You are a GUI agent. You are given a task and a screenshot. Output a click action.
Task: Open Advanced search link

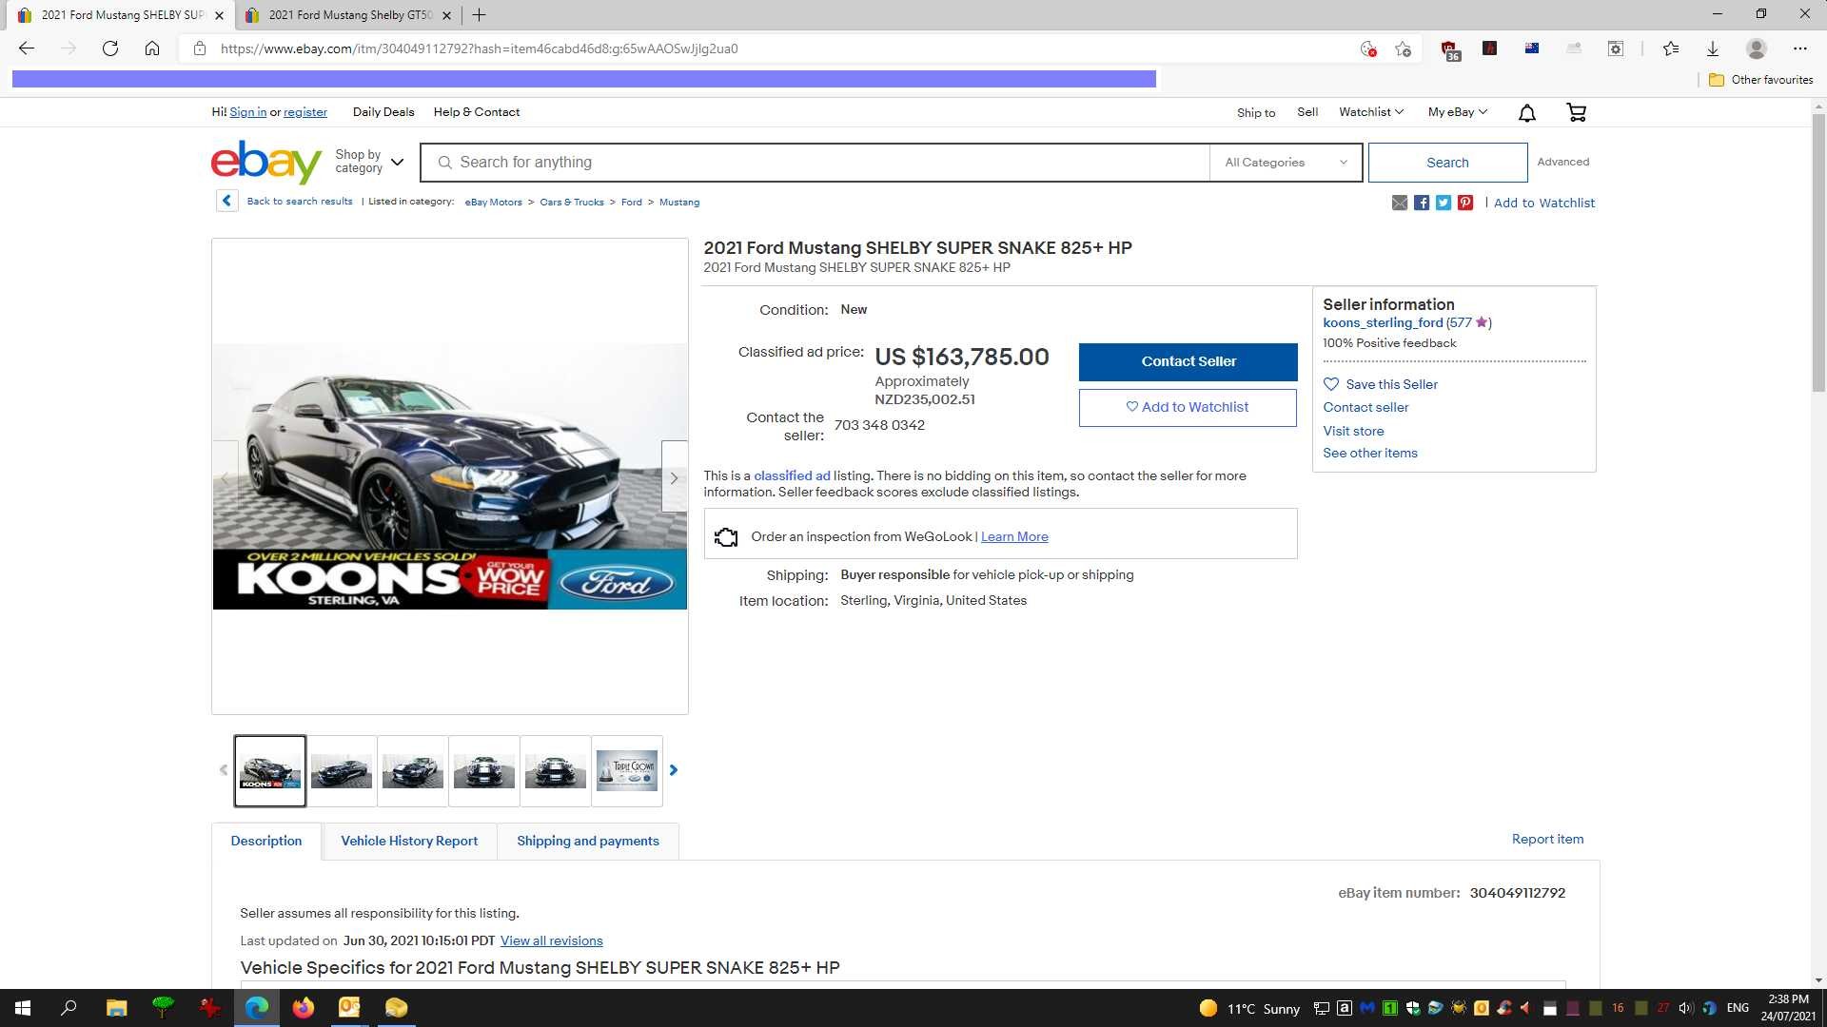tap(1562, 162)
